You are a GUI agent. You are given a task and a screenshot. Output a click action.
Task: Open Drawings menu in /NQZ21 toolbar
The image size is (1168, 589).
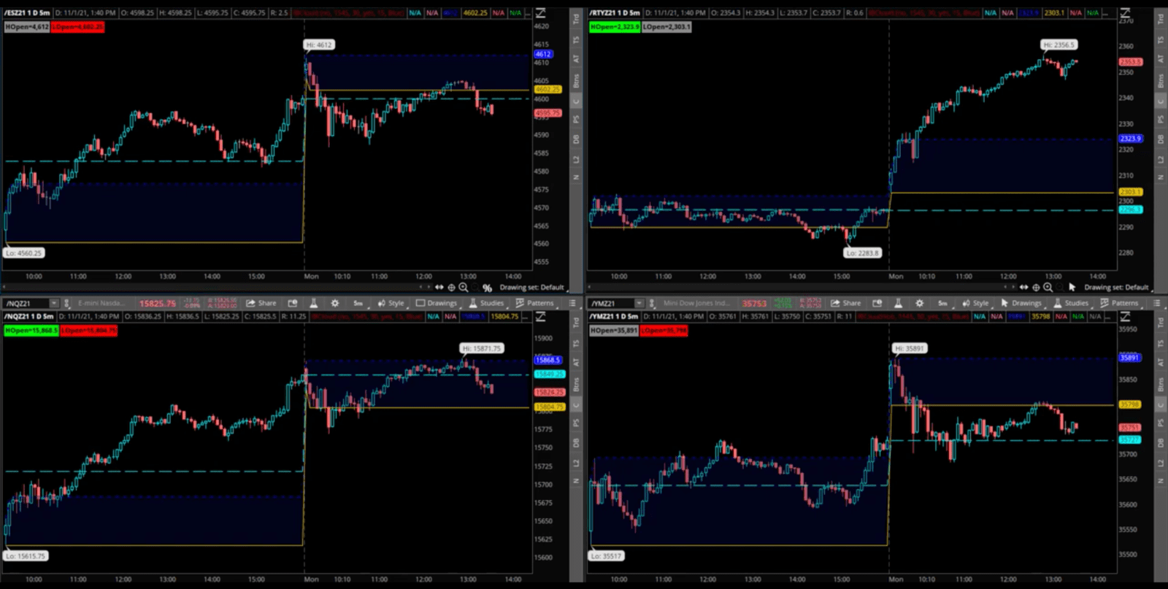[x=437, y=303]
